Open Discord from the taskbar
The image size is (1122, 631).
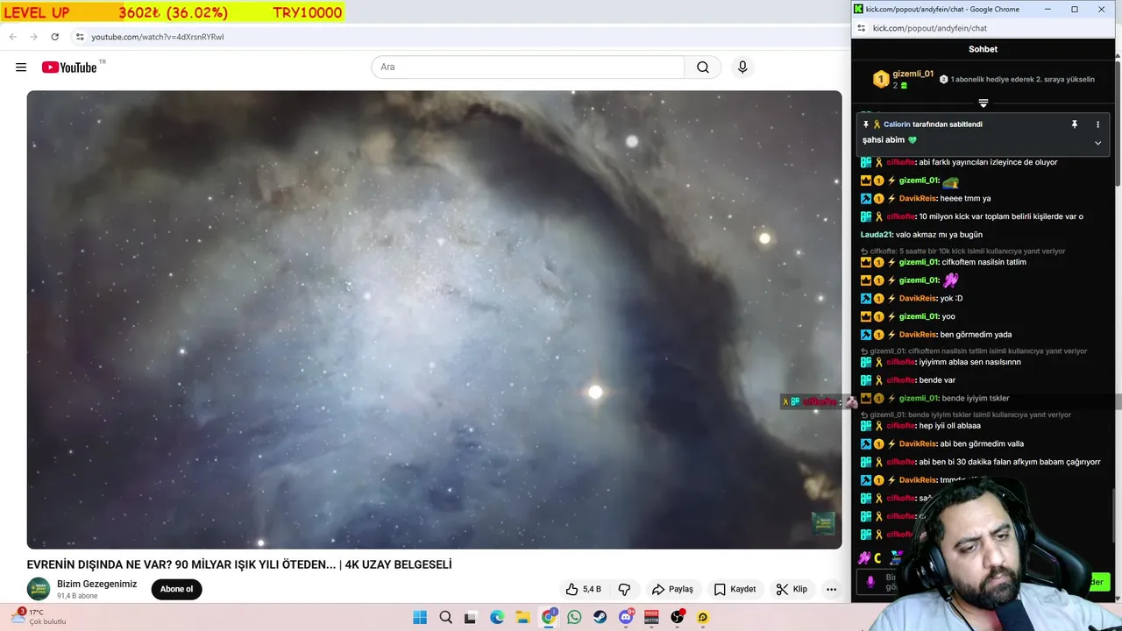coord(626,617)
